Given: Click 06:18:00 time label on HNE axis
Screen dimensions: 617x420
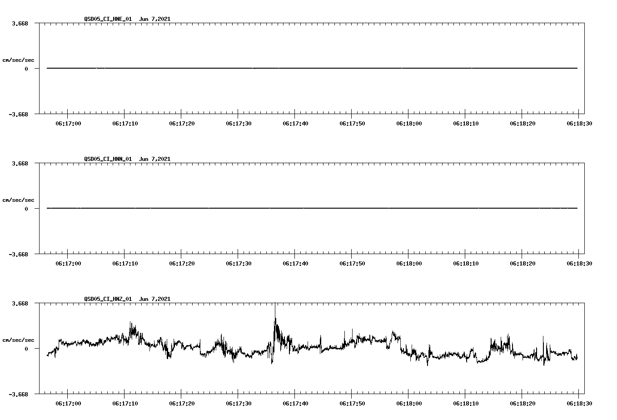Looking at the screenshot, I should (409, 123).
